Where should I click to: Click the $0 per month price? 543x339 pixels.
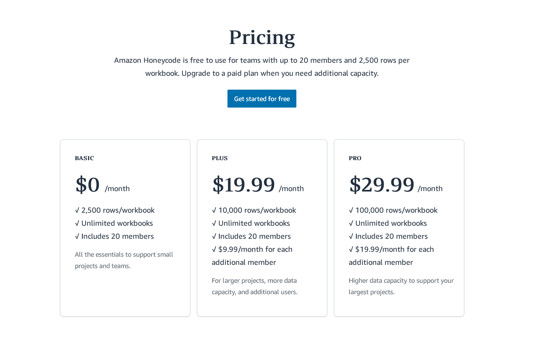click(x=102, y=185)
